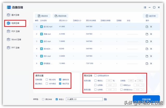Click the play icon in row 4 (922KB)
The width and height of the screenshot is (166, 108).
coord(41,49)
